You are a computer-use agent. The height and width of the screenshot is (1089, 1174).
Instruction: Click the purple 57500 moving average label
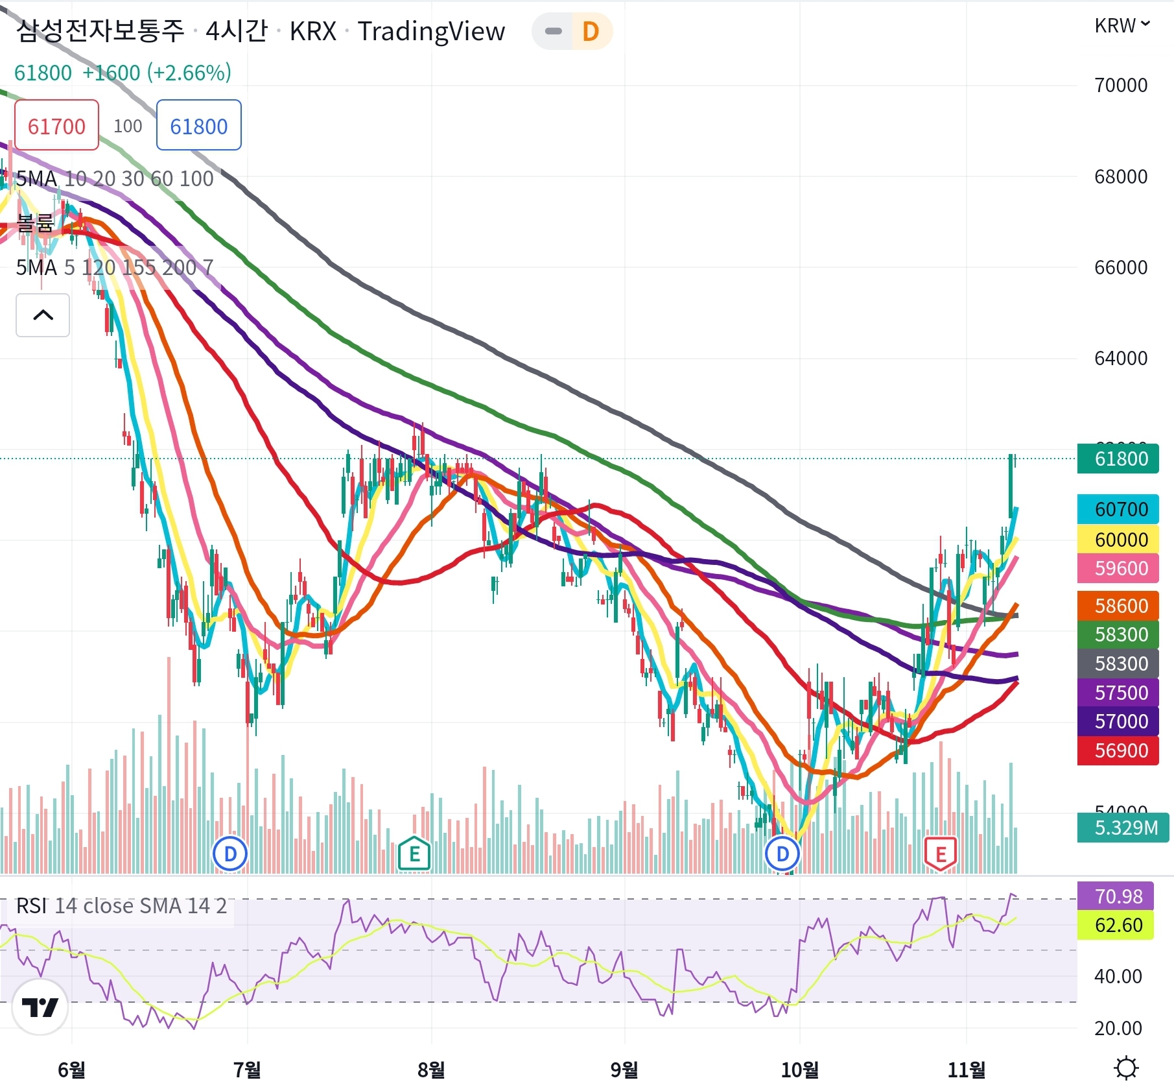(x=1118, y=693)
